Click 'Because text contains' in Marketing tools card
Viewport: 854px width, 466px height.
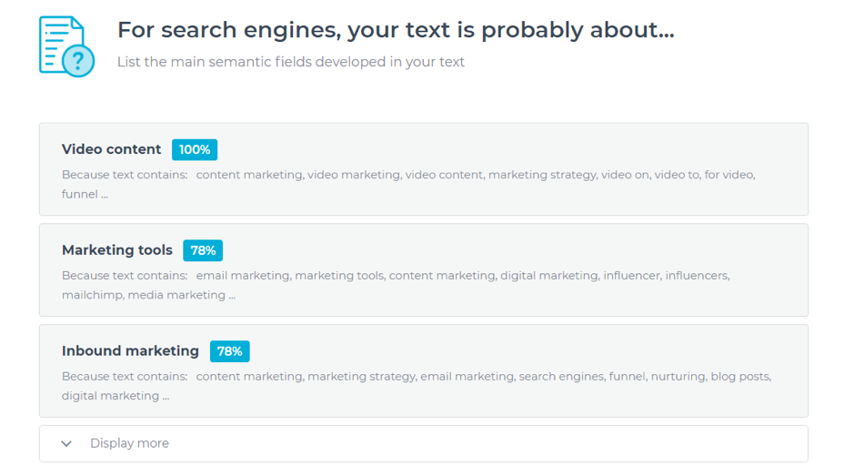pos(125,276)
